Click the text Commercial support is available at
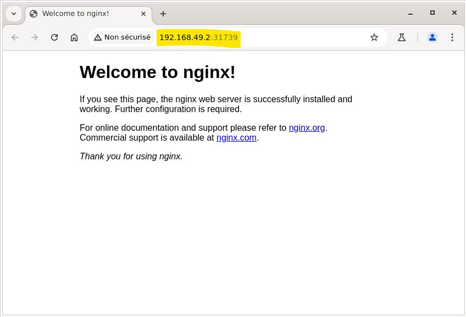This screenshot has height=317, width=466. (147, 138)
